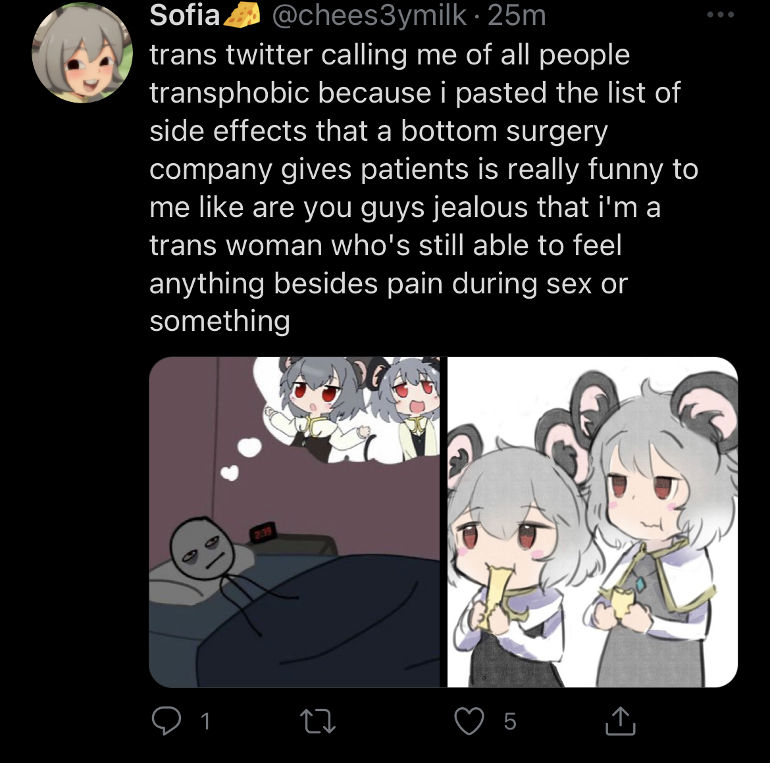The image size is (770, 763).
Task: Tap the alarm clock in the bedroom image
Action: click(x=264, y=532)
